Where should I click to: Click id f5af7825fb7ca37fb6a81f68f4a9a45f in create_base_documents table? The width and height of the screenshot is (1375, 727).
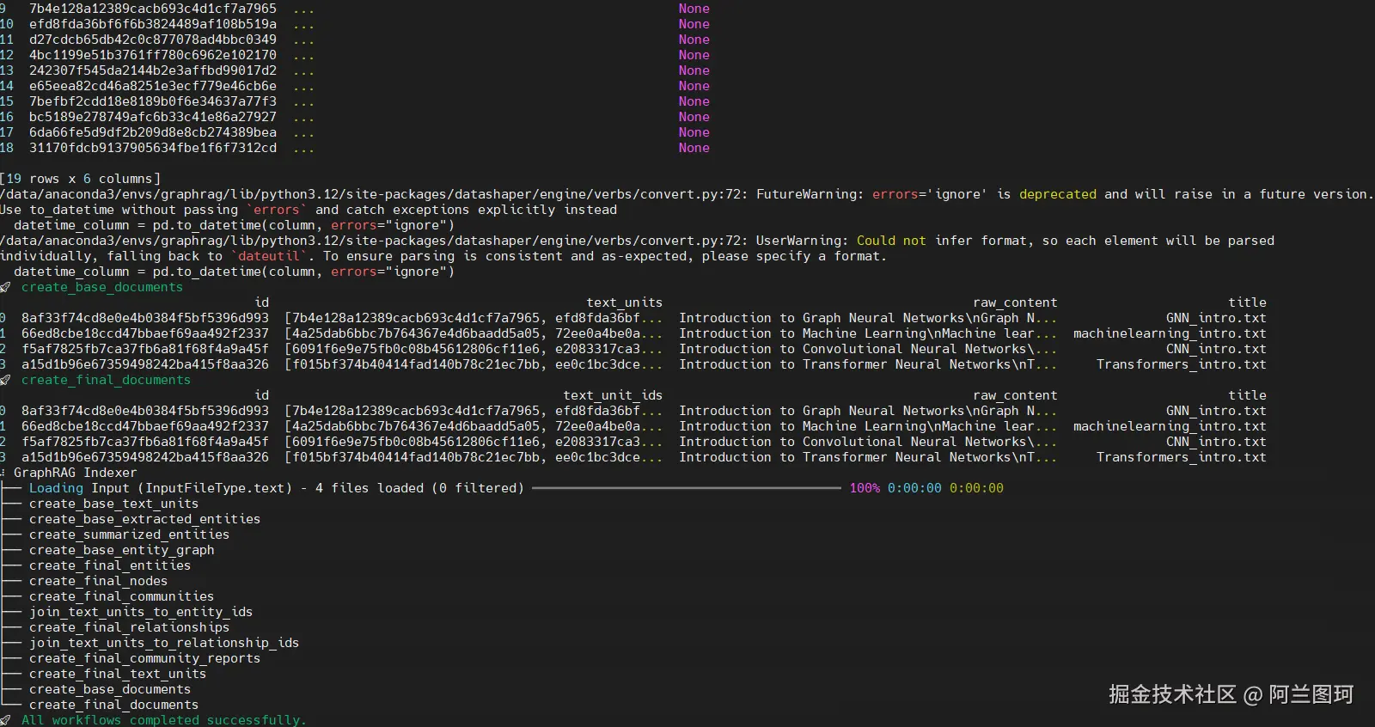pos(145,349)
